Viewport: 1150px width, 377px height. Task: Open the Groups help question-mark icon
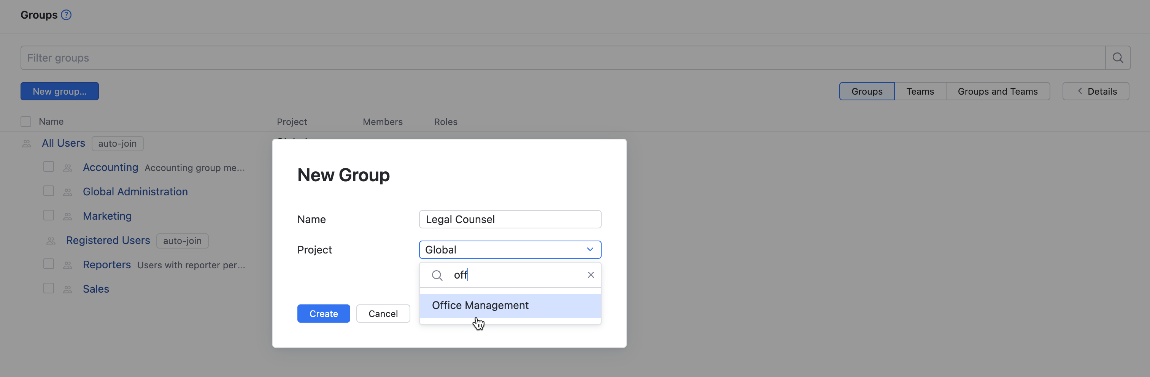[66, 15]
